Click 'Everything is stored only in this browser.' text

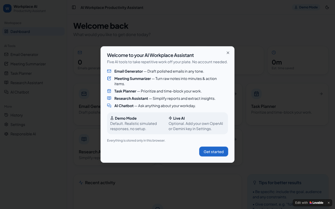pos(136,141)
